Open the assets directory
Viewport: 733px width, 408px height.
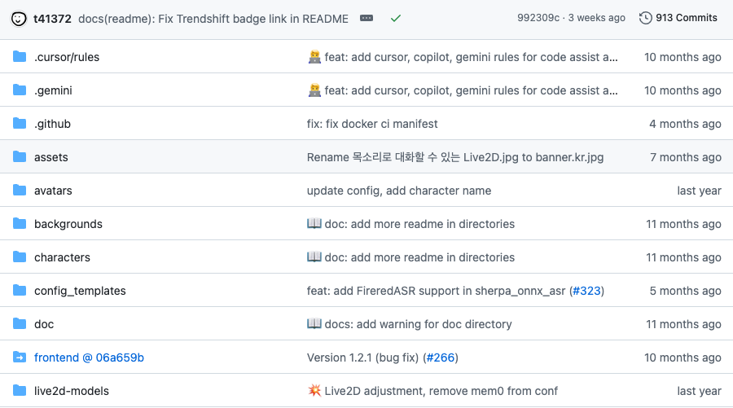(x=51, y=157)
